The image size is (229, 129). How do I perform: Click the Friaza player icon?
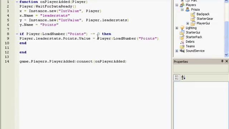(187, 10)
